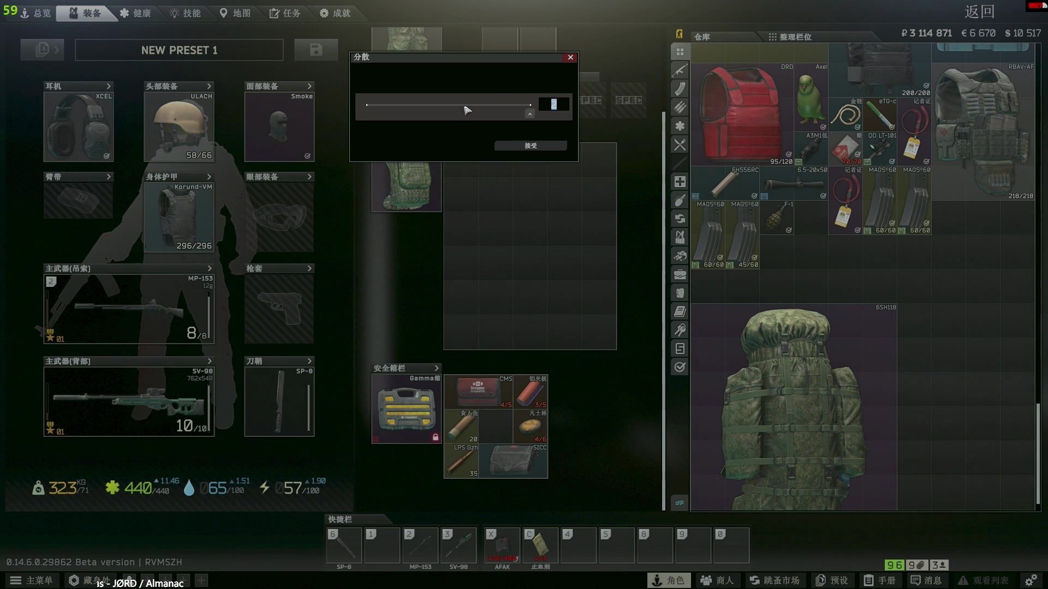
Task: Click save preset floppy disk button
Action: coord(315,50)
